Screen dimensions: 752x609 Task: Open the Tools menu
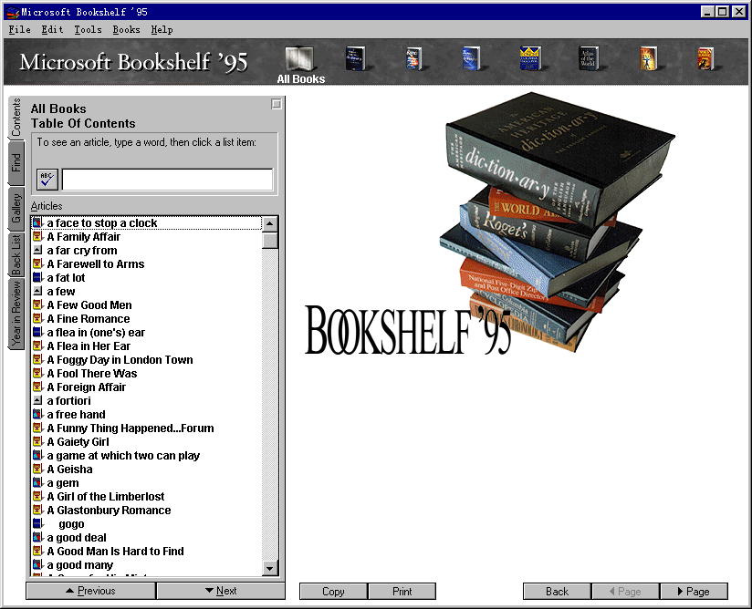[x=88, y=30]
